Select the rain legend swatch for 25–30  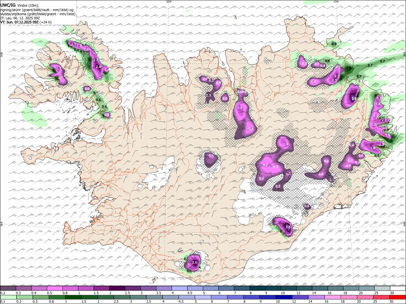(381, 297)
